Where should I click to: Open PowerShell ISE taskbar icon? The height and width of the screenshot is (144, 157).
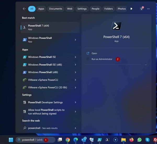[100, 140]
